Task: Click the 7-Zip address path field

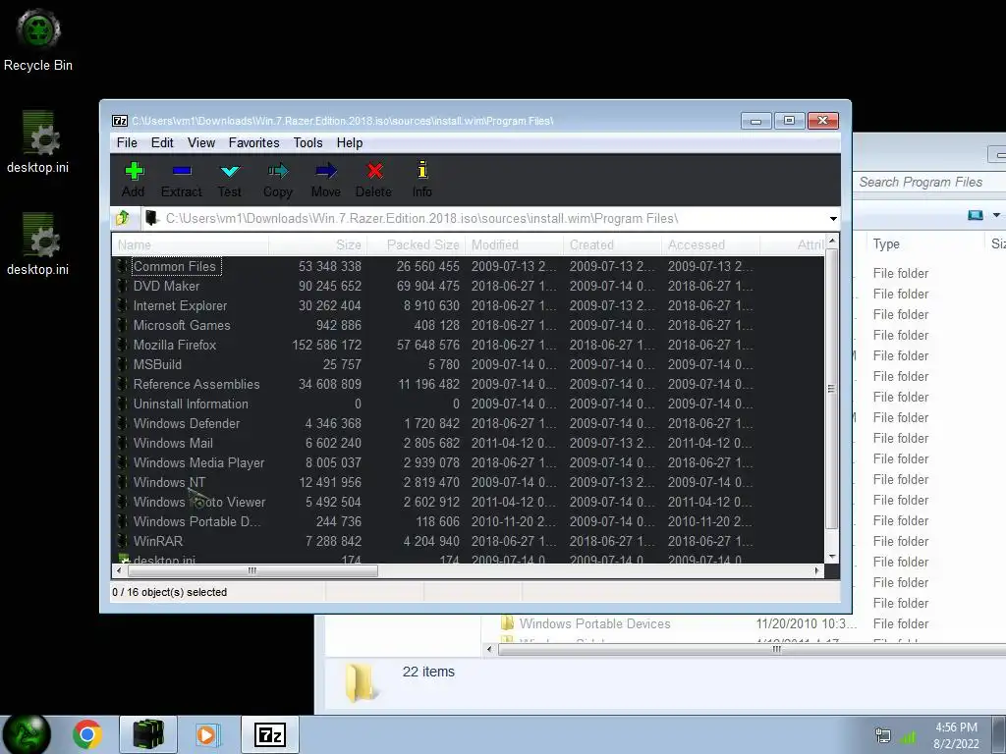Action: 485,219
